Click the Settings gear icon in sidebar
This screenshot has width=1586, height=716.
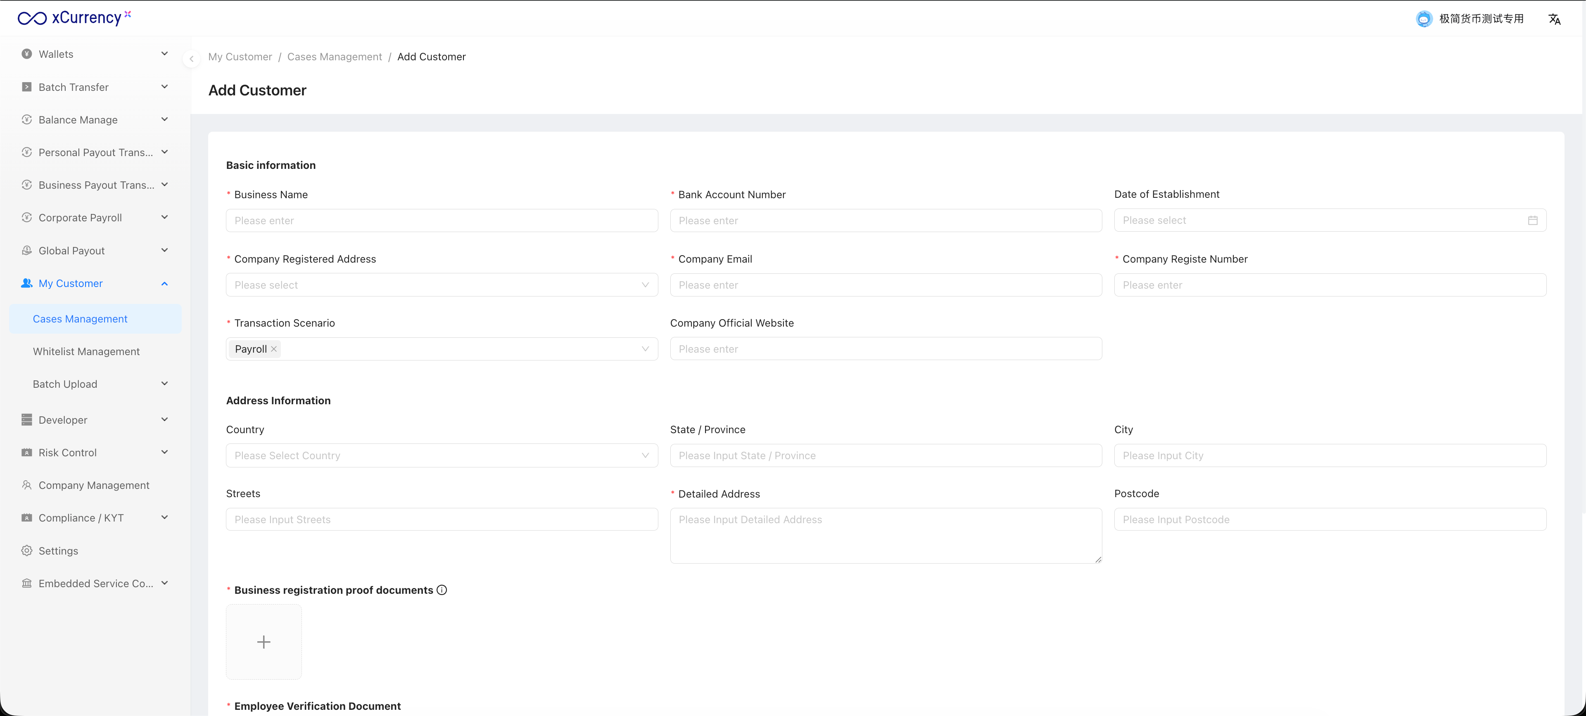coord(26,550)
